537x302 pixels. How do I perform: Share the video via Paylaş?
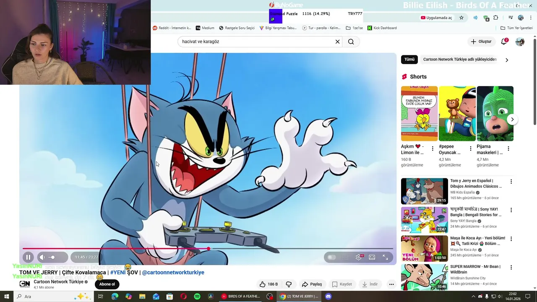point(312,284)
